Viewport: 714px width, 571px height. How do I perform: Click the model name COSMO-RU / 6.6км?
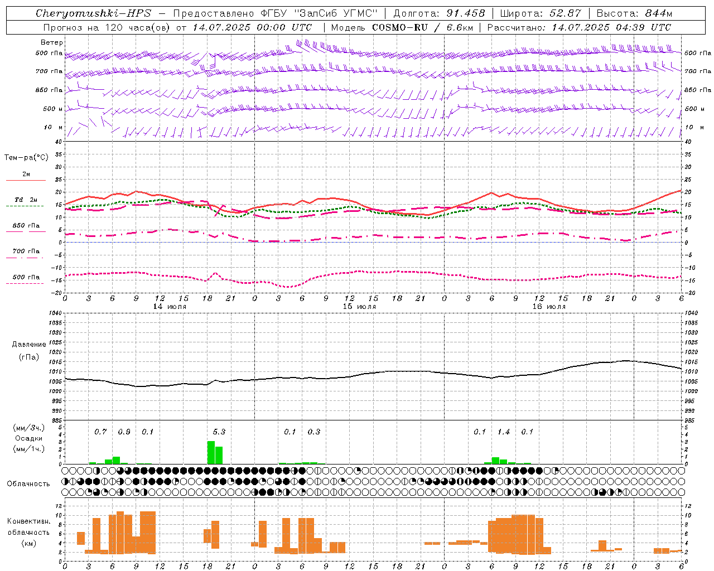coord(422,27)
